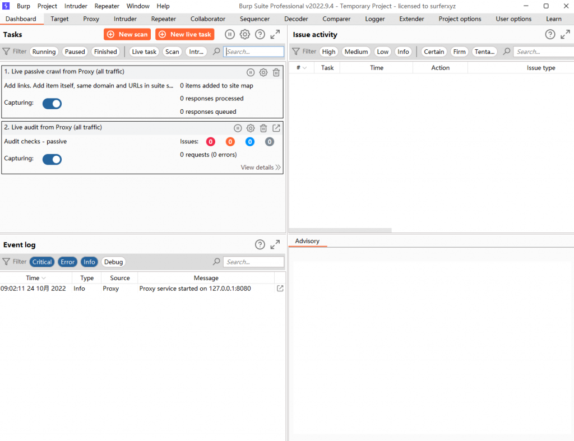Screen dimensions: 574x441
Task: Click the Issue activity help icon
Action: coord(550,34)
